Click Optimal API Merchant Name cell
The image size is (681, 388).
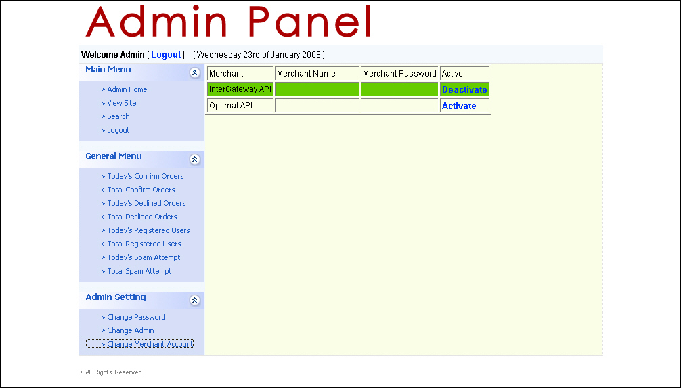(x=317, y=105)
